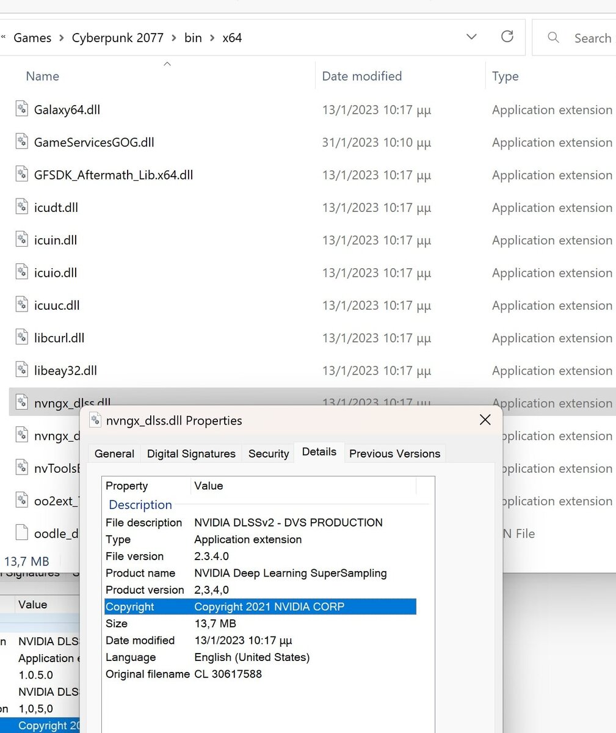
Task: Select the File description property row
Action: (261, 522)
